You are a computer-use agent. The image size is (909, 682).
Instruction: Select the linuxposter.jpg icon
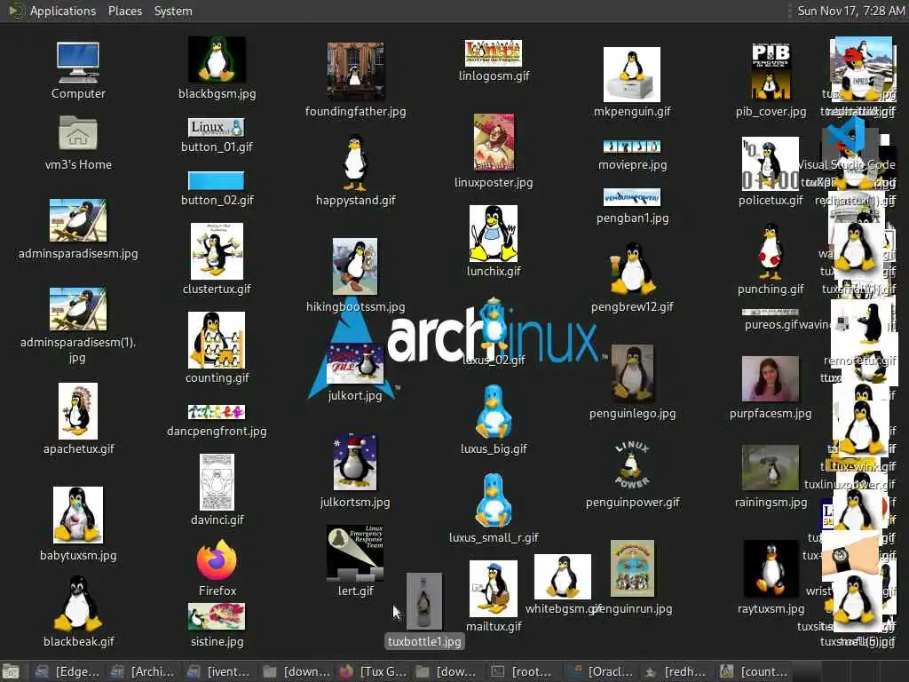tap(494, 142)
